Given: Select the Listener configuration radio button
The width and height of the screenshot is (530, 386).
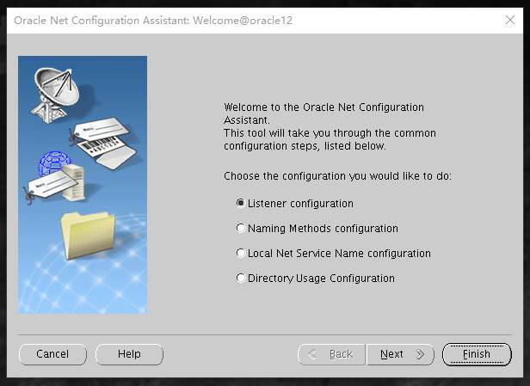Looking at the screenshot, I should click(x=241, y=204).
